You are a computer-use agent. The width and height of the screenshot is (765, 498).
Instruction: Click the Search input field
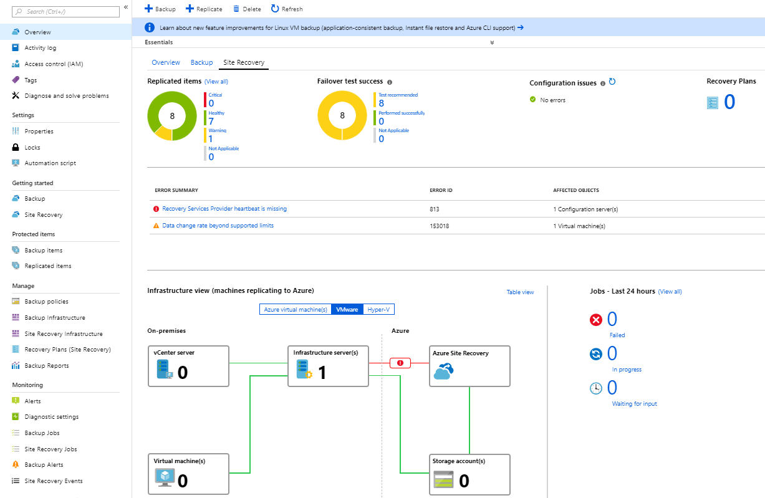tap(65, 11)
